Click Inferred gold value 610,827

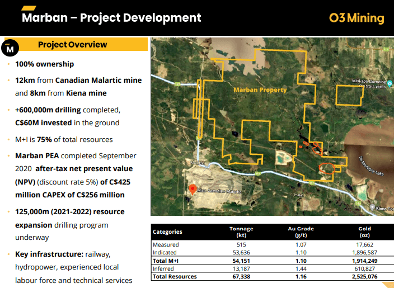click(364, 268)
